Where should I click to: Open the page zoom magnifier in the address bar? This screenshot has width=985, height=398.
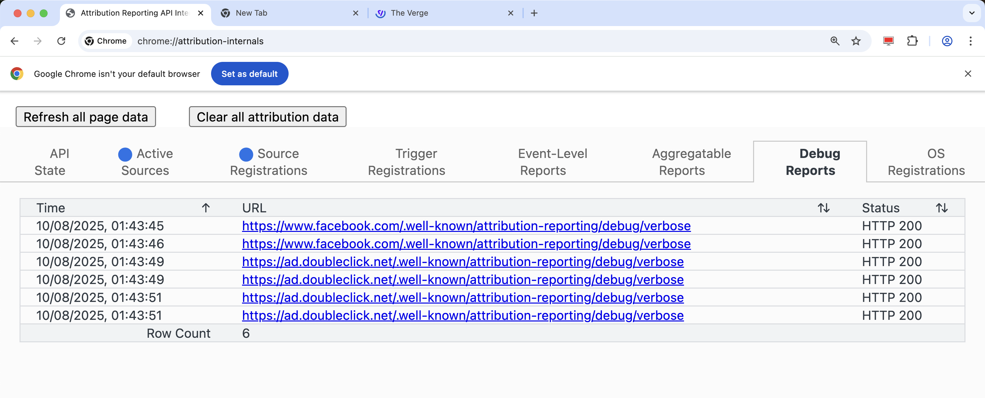[x=834, y=41]
